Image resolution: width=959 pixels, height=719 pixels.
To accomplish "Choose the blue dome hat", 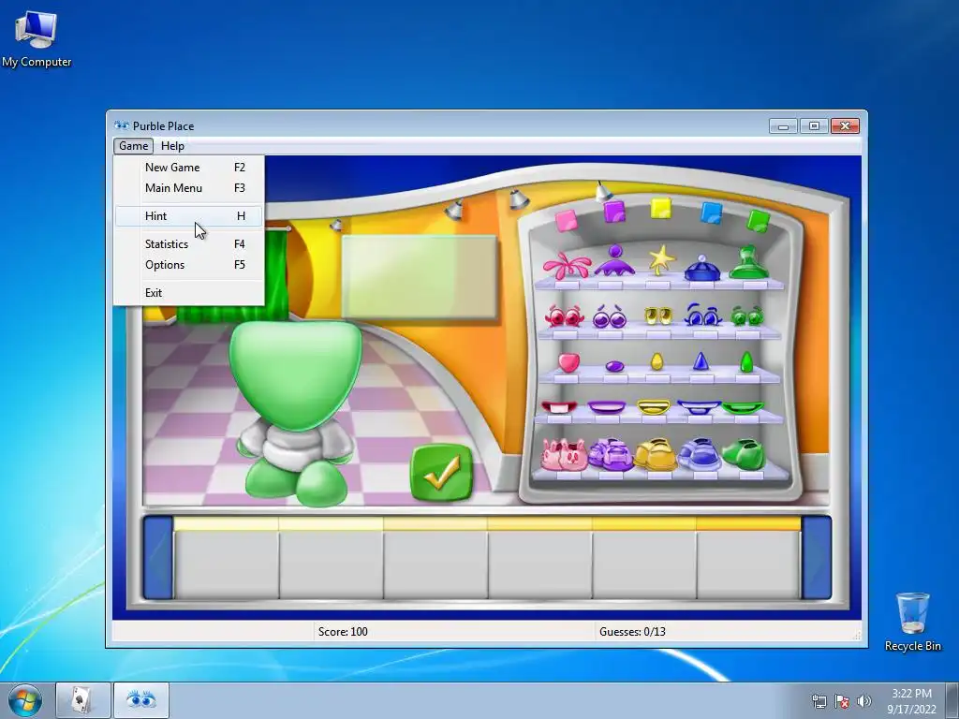I will click(702, 269).
